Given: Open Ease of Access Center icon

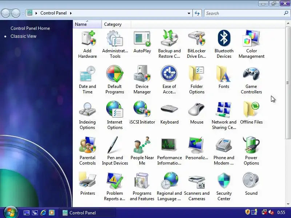Looking at the screenshot, I should 169,80.
